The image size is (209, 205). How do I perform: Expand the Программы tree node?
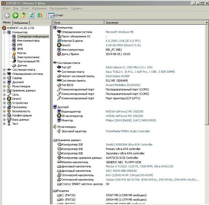click(x=4, y=107)
